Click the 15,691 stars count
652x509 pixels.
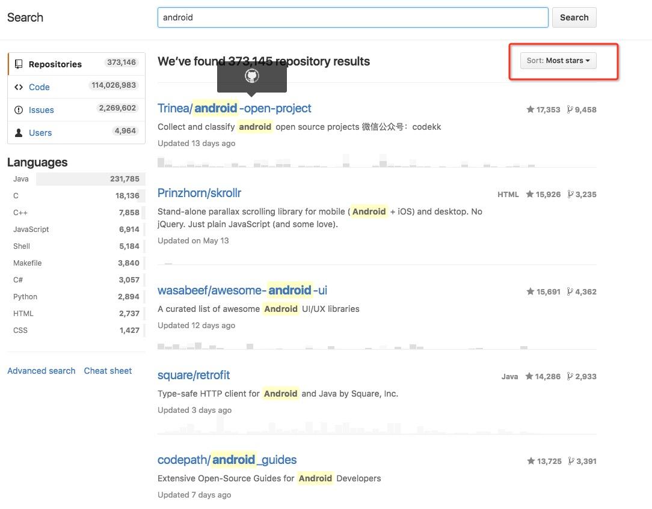click(x=549, y=291)
